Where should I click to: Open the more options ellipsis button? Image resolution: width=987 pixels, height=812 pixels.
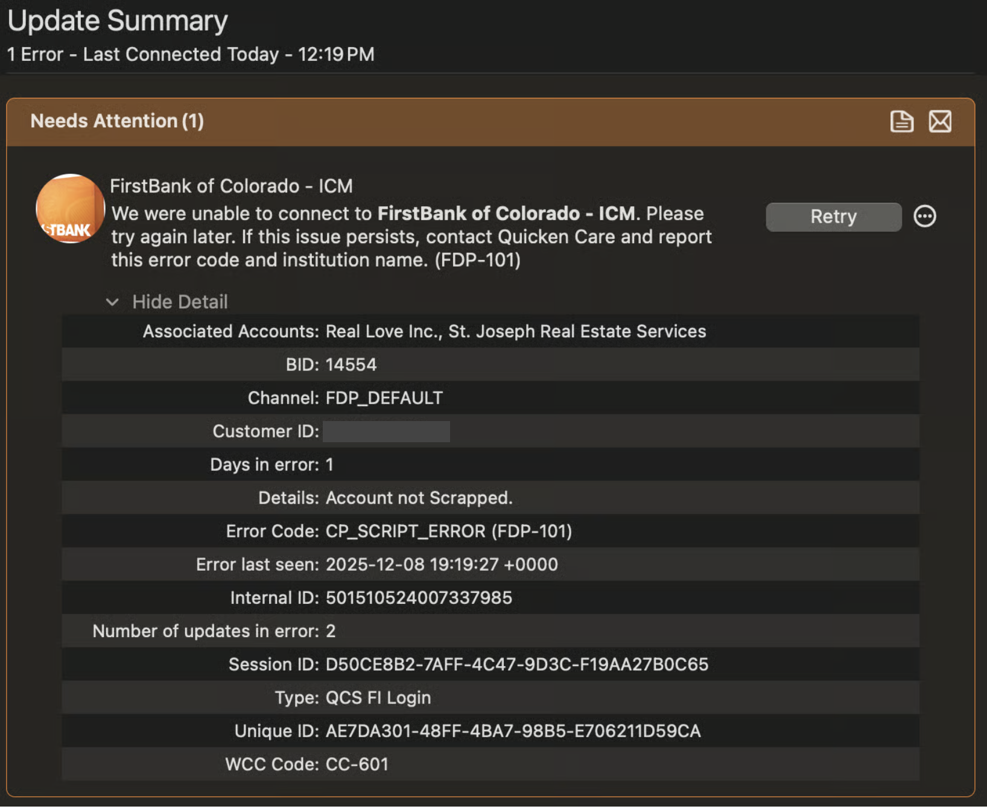pyautogui.click(x=925, y=216)
